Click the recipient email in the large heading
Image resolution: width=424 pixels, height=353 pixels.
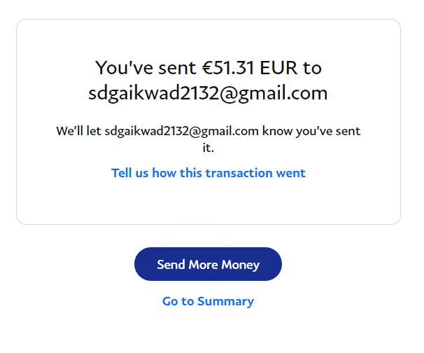(x=208, y=93)
